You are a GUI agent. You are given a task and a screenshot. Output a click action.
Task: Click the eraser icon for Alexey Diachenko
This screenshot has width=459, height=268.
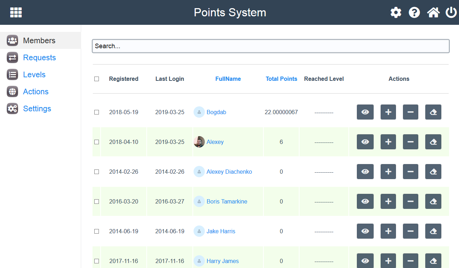click(433, 172)
